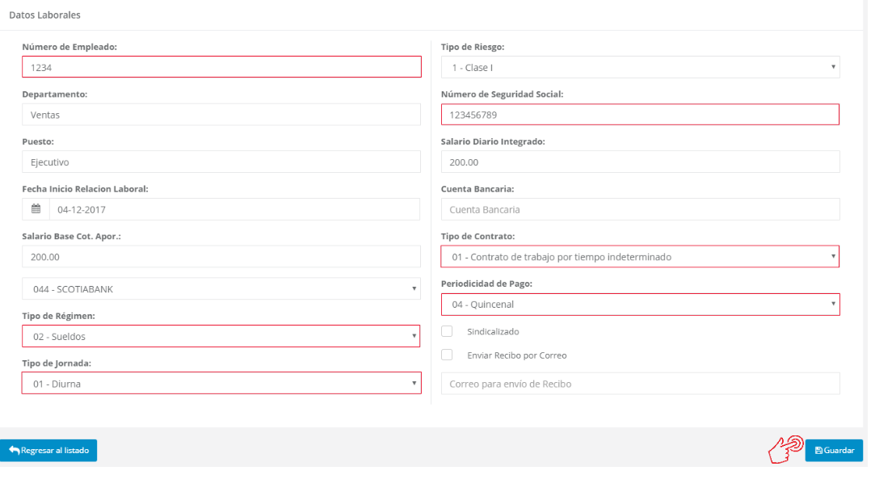Click the calendar icon beside start date

[36, 209]
